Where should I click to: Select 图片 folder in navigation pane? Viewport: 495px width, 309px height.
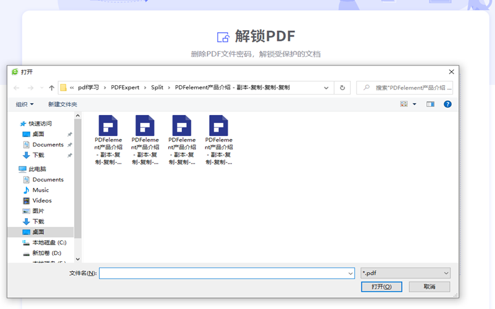click(x=38, y=211)
